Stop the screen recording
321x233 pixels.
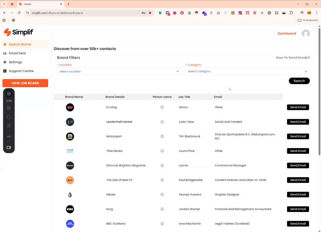coord(9,94)
